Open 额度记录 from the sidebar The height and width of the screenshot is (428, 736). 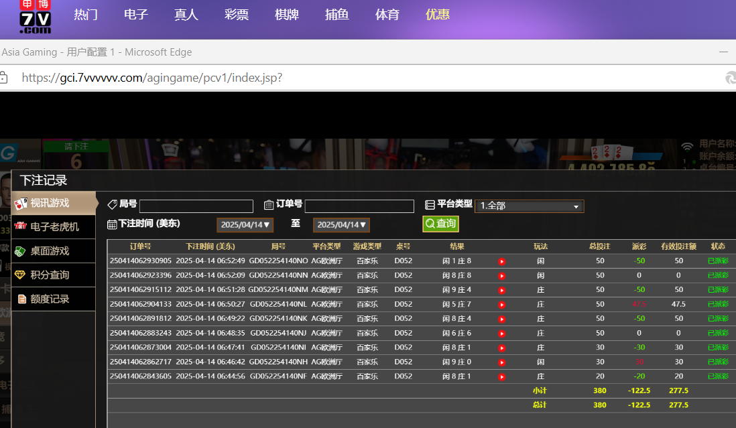click(50, 299)
